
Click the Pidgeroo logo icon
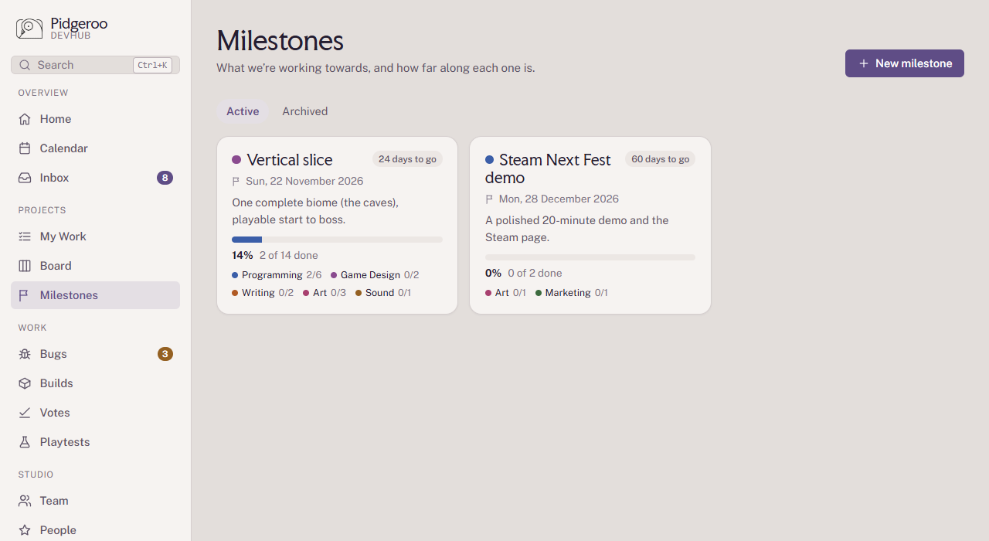tap(29, 29)
